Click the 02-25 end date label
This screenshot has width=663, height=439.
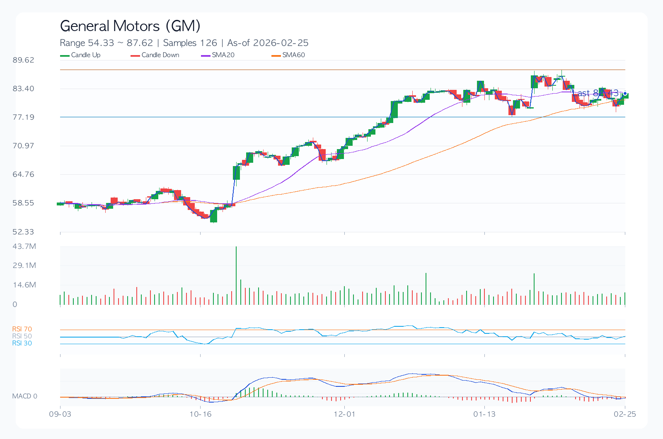click(625, 414)
